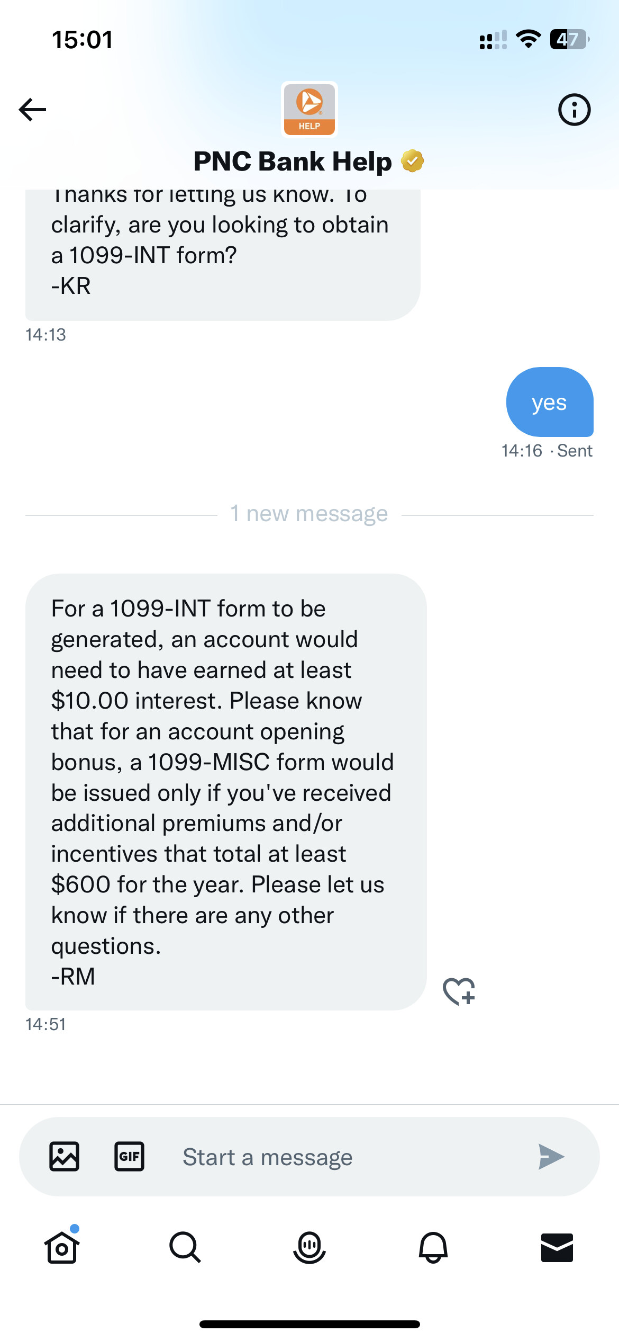Tap the PNC Bank Help avatar
Viewport: 619px width, 1341px height.
coord(309,110)
